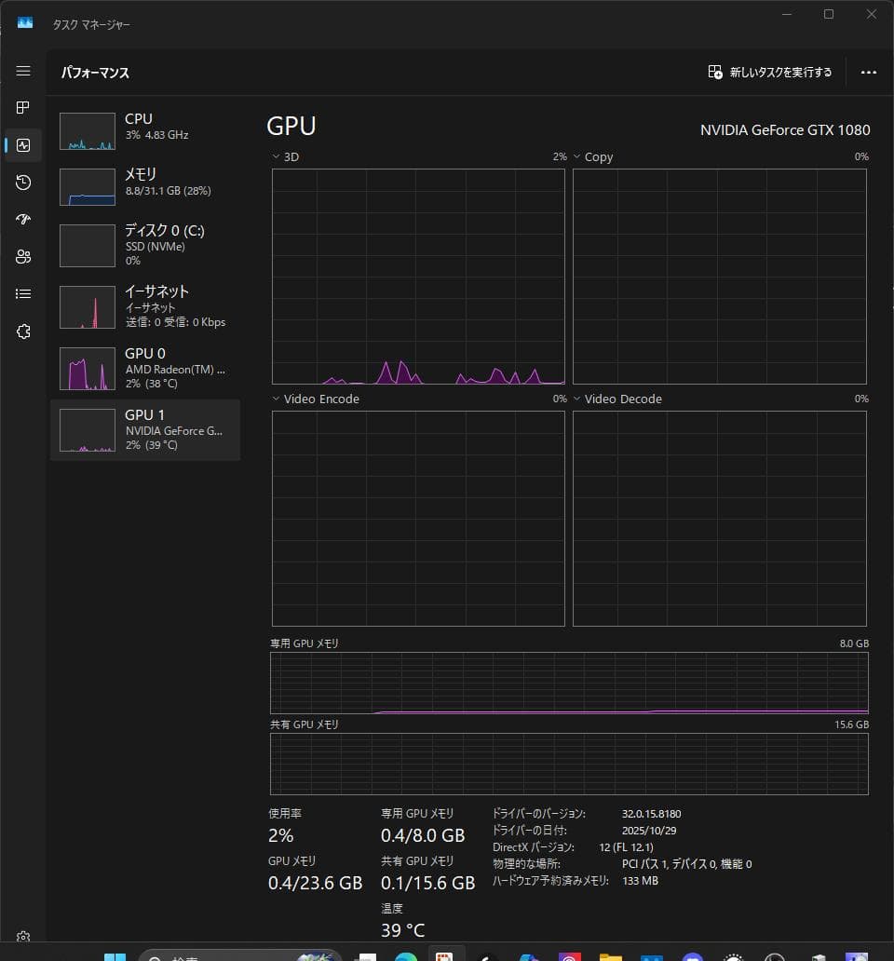Open the more options ellipsis menu
894x961 pixels.
(x=868, y=72)
